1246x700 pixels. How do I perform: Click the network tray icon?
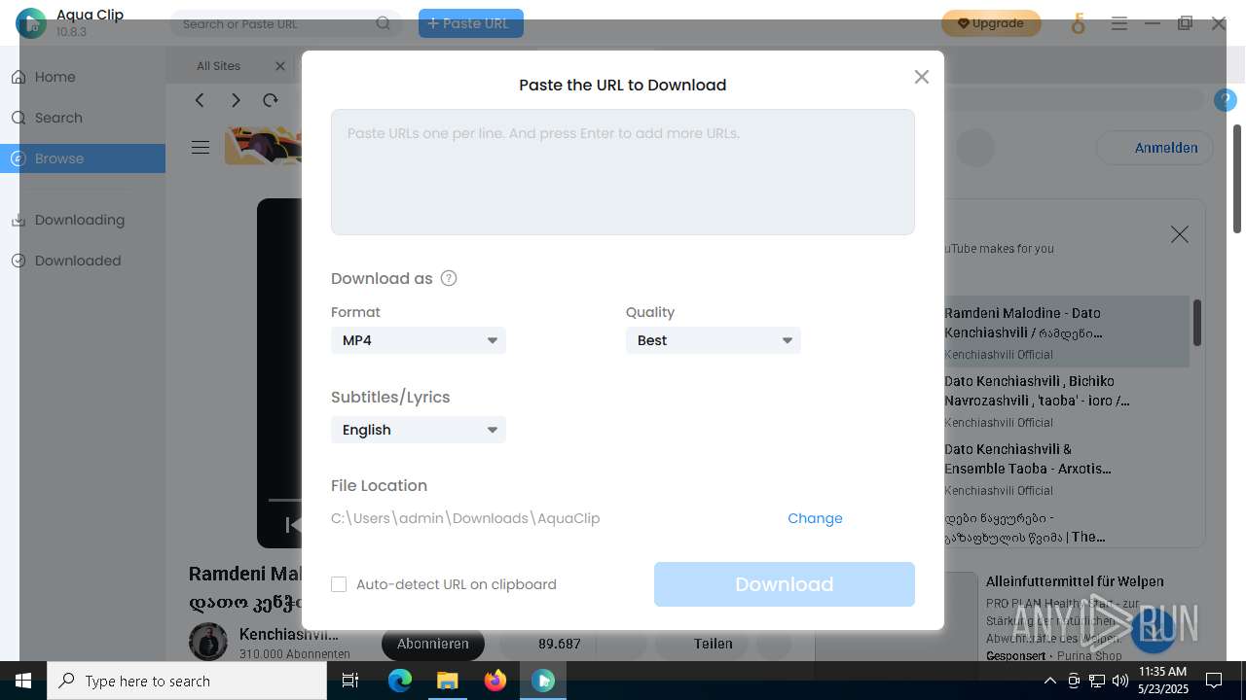1096,681
